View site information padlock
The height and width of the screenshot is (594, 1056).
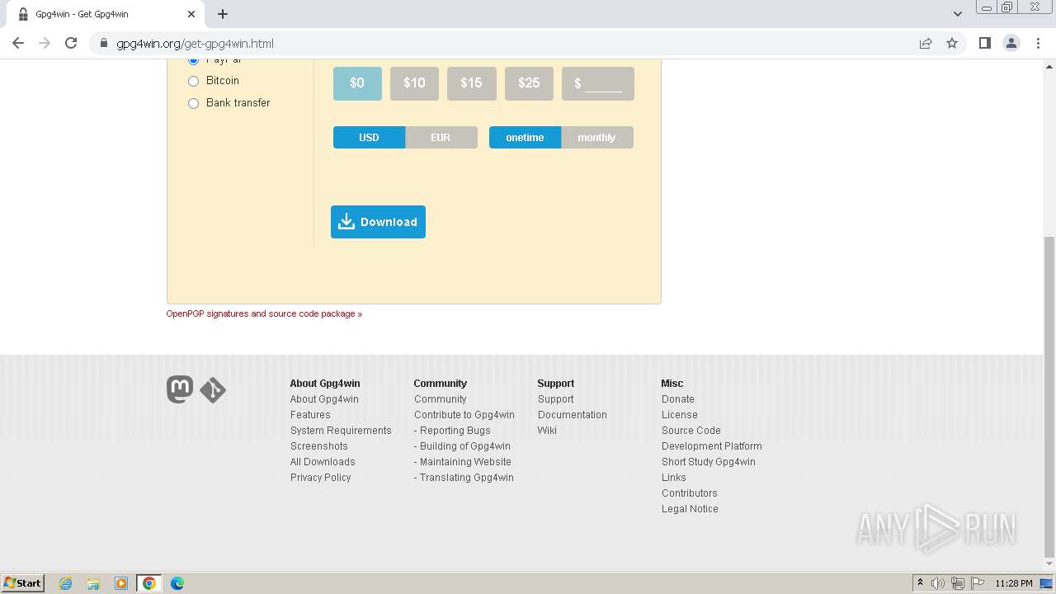[103, 43]
